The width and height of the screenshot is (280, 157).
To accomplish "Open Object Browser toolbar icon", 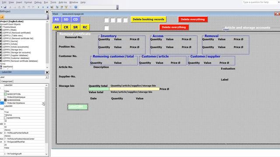I will (66, 7).
